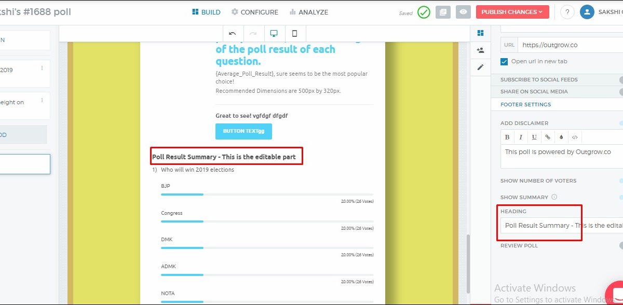Uncheck Open url in new tab
The image size is (623, 305).
(504, 62)
